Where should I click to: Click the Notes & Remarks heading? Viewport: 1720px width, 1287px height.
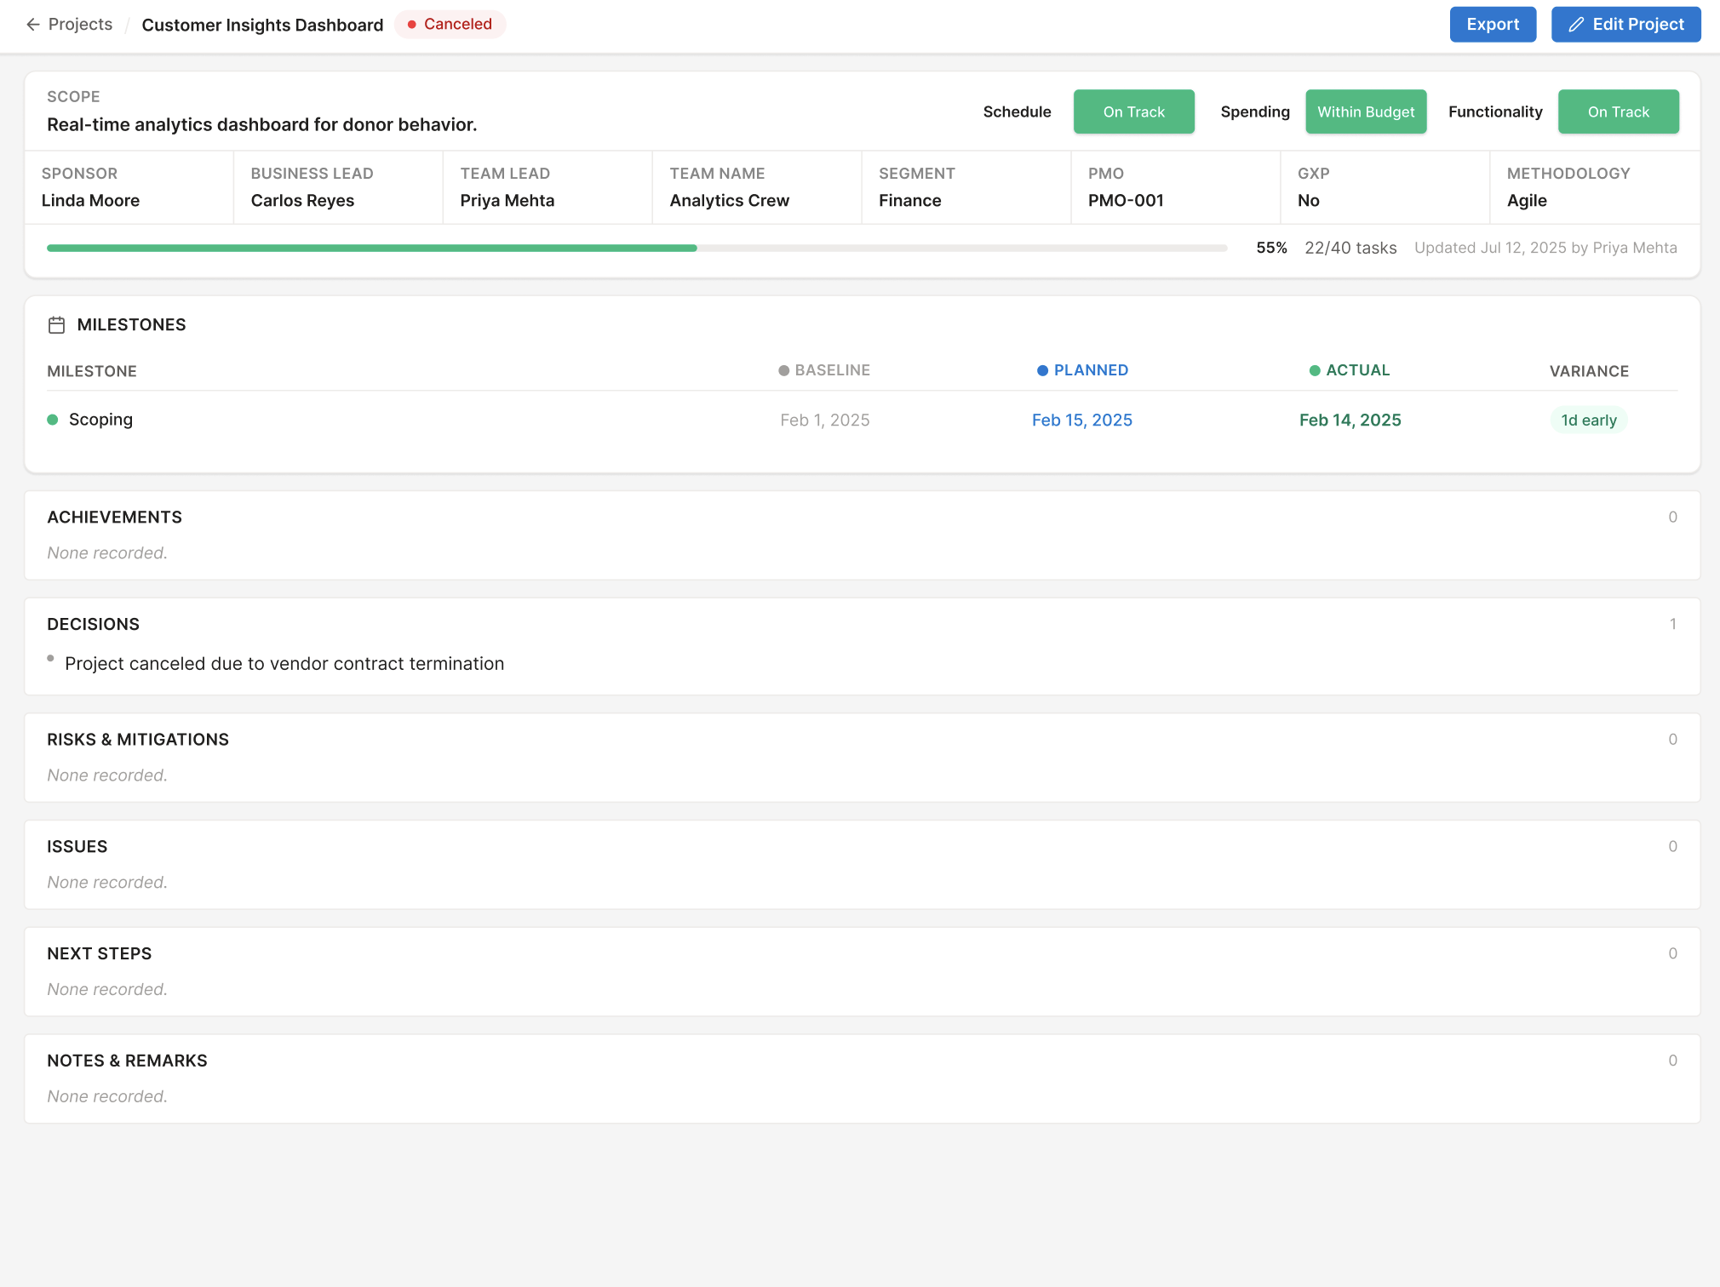pos(127,1061)
